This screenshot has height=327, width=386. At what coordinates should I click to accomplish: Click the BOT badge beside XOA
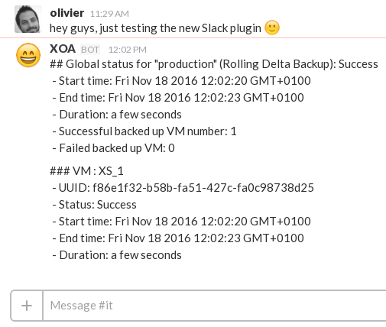click(90, 50)
